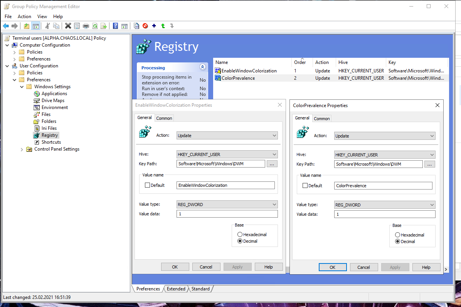
Task: Click OK in EnableWindowColorization Properties
Action: pyautogui.click(x=175, y=267)
